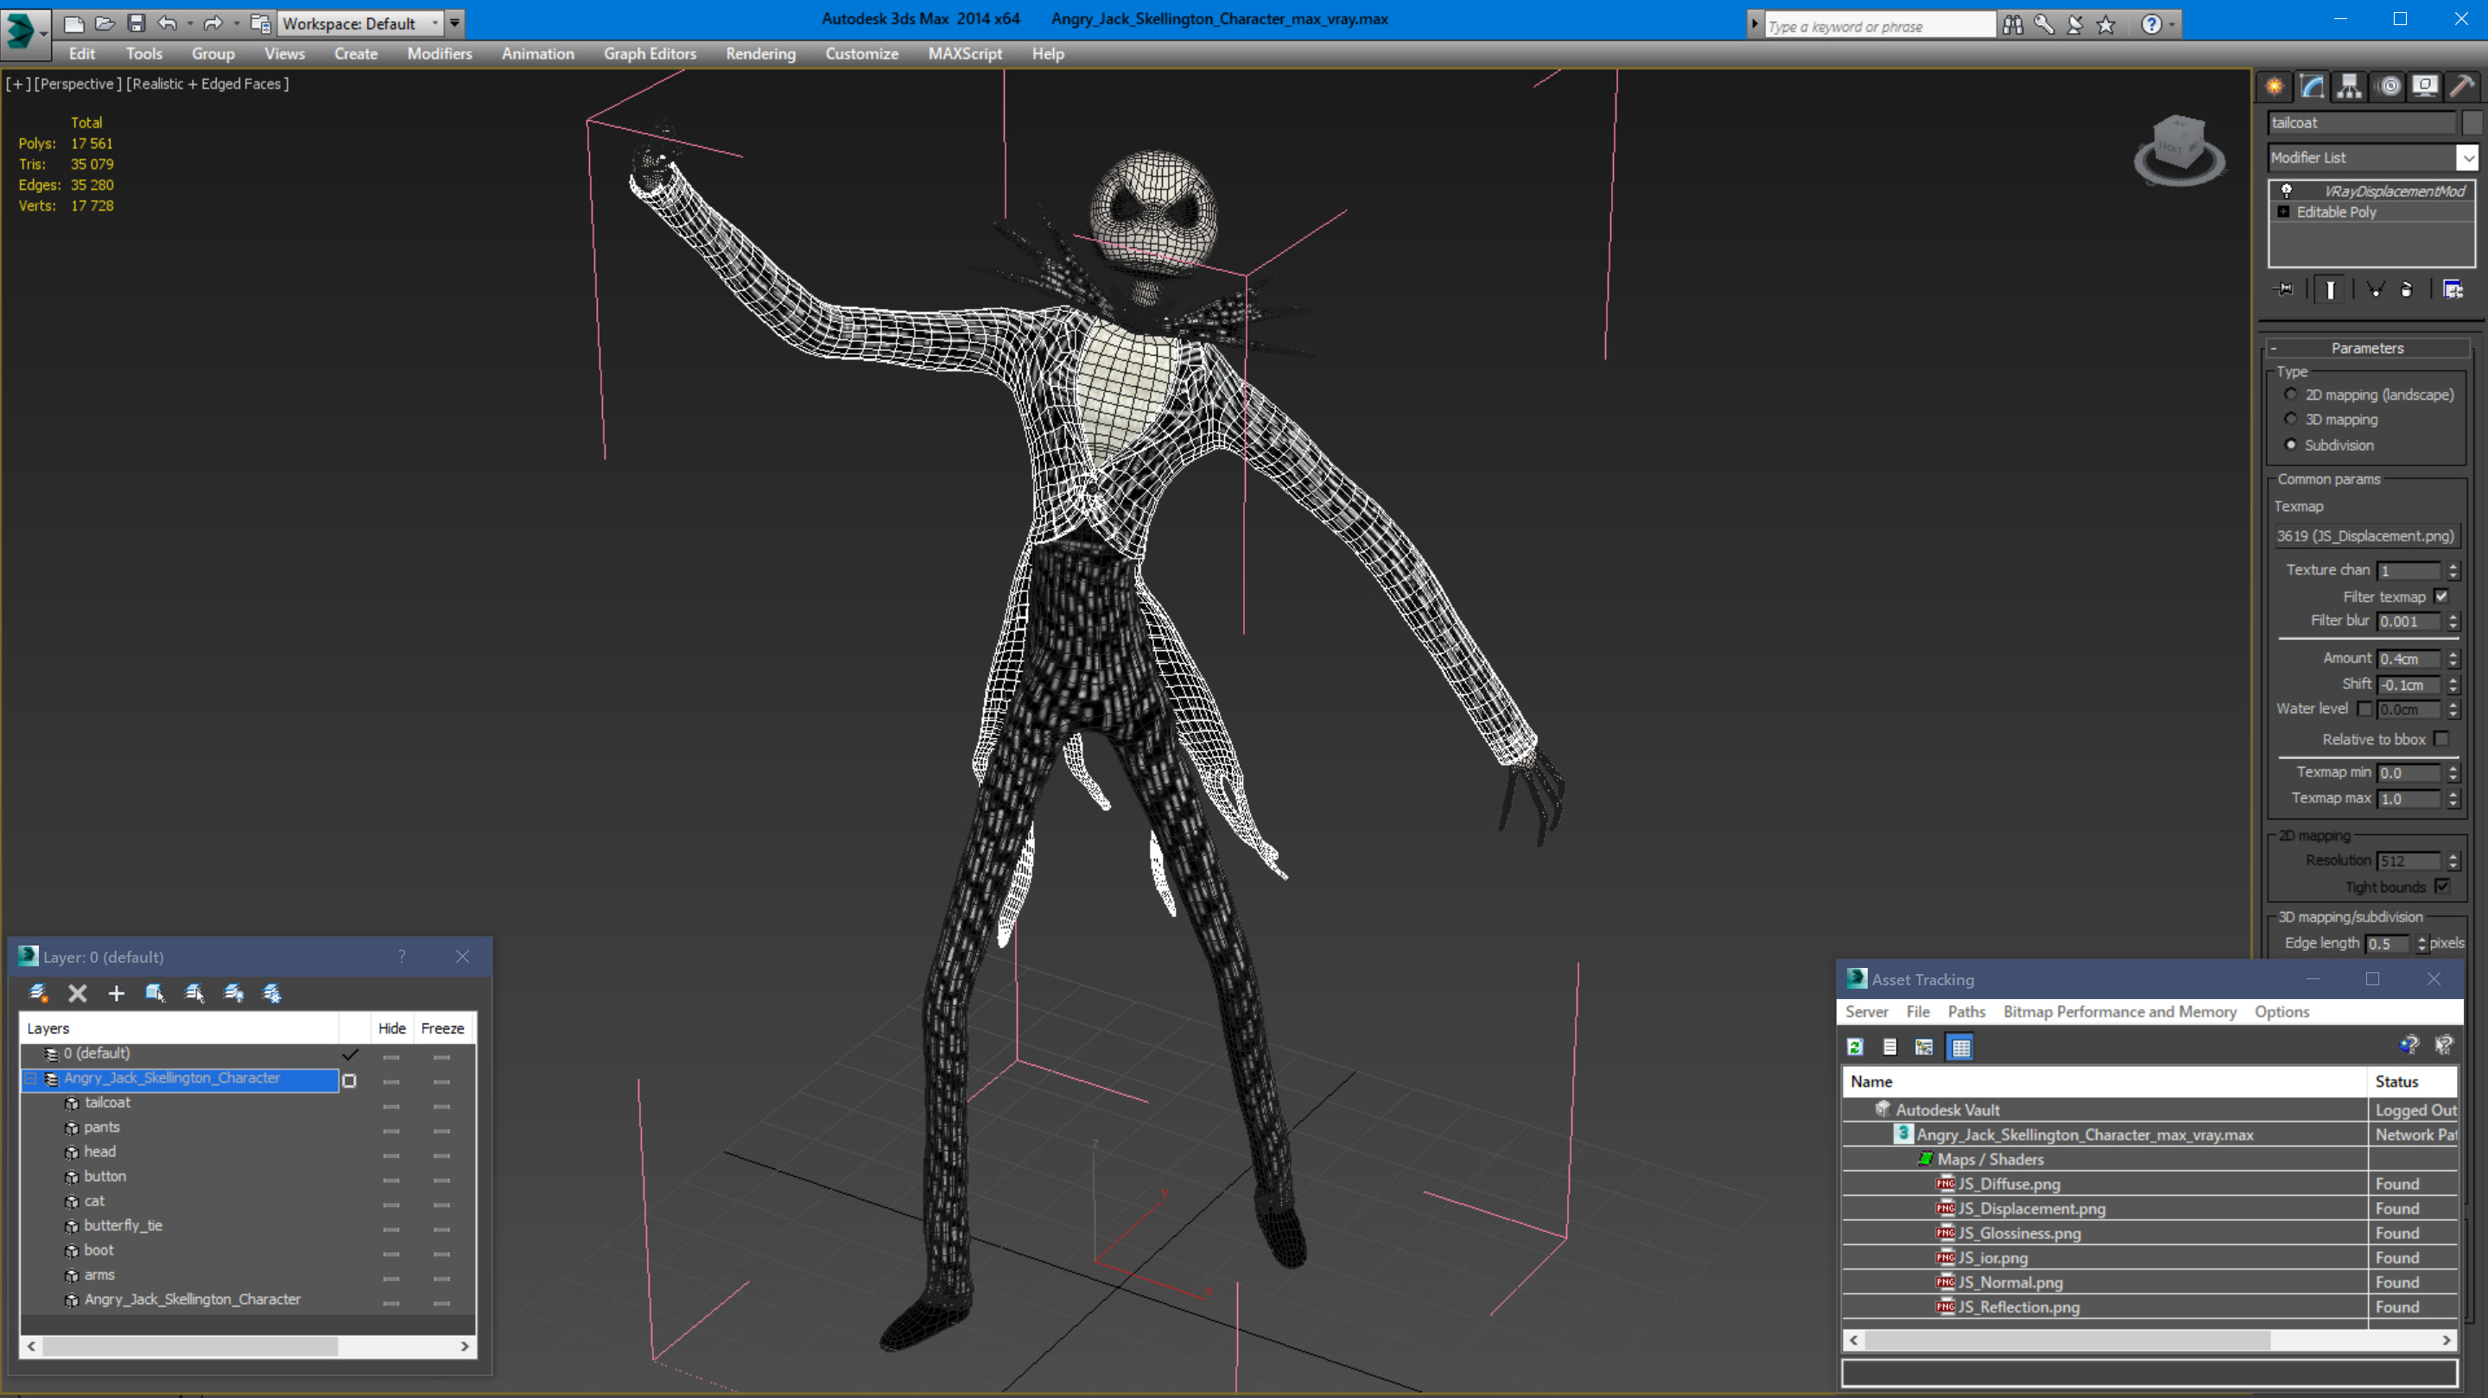Add selected objects to highlighted layer

[116, 992]
